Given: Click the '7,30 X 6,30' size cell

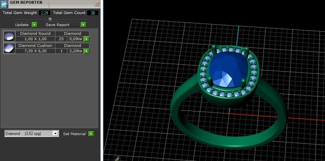Looking at the screenshot, I should pyautogui.click(x=35, y=51).
